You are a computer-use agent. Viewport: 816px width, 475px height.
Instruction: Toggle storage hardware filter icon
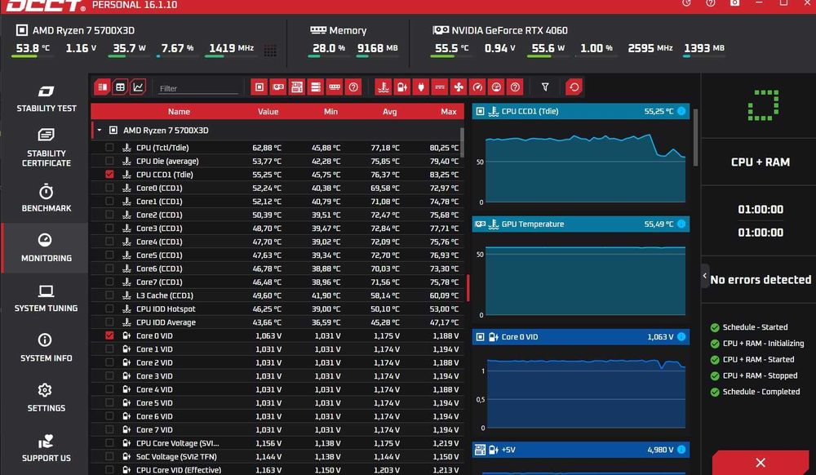pyautogui.click(x=316, y=87)
